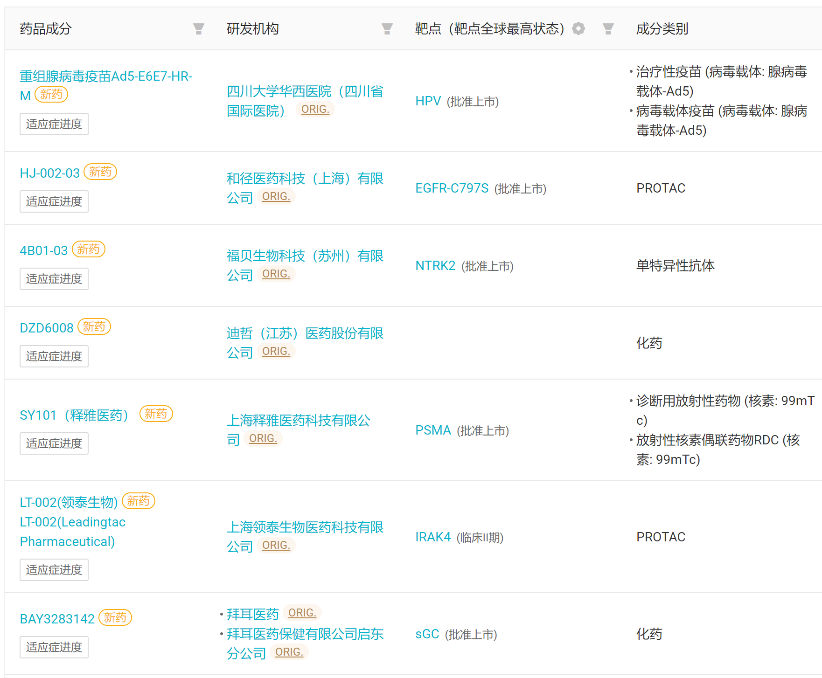Select 化药 cell in BAY3283142 row
822x678 pixels.
[x=649, y=634]
